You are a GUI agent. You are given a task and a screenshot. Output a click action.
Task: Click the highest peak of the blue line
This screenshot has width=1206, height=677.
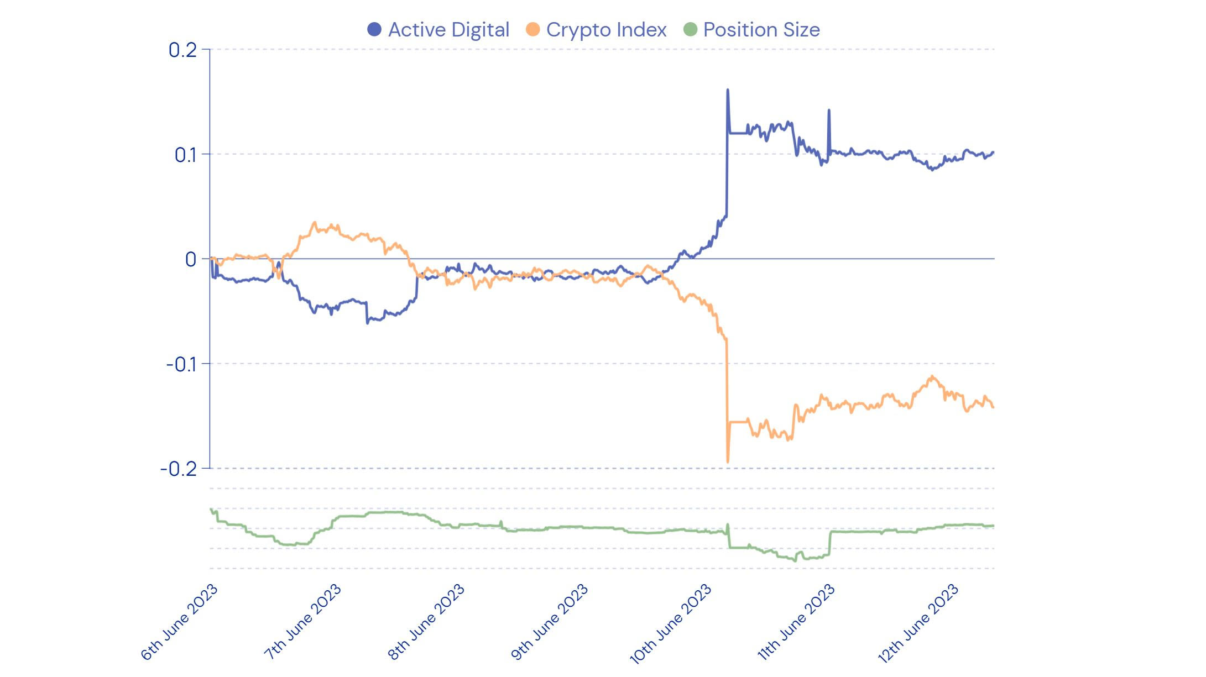click(727, 90)
